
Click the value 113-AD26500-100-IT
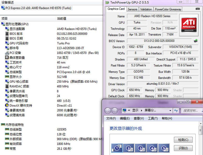(71, 48)
